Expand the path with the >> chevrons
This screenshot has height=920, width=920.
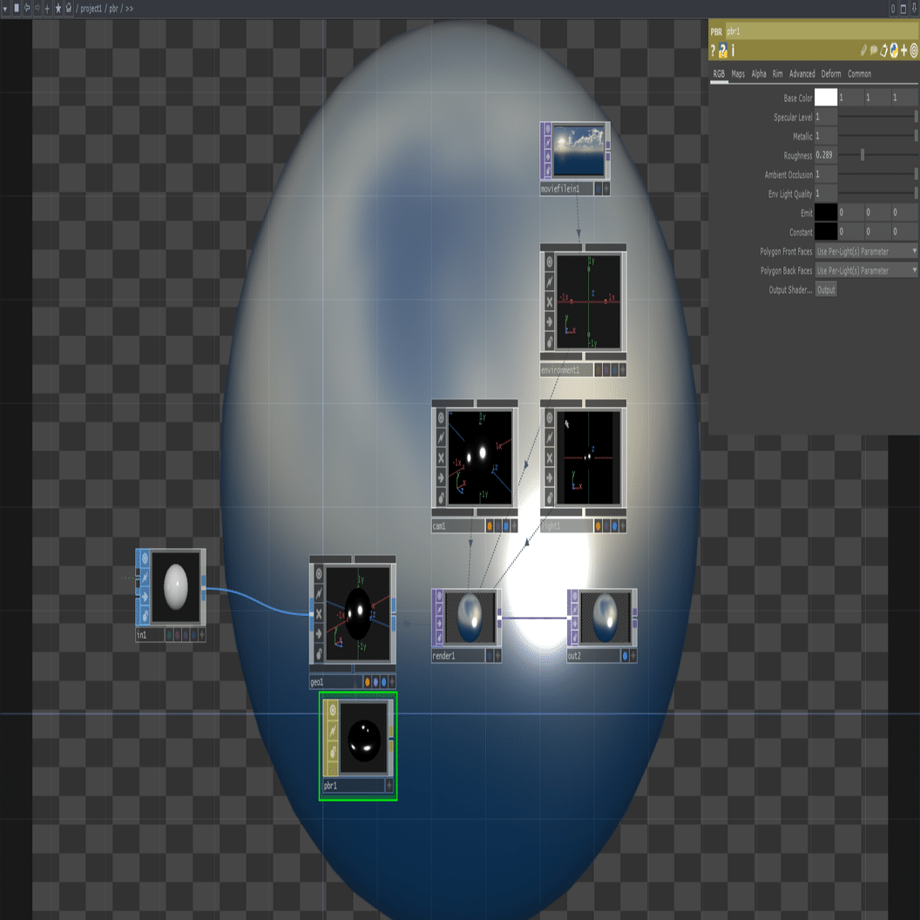pyautogui.click(x=129, y=9)
